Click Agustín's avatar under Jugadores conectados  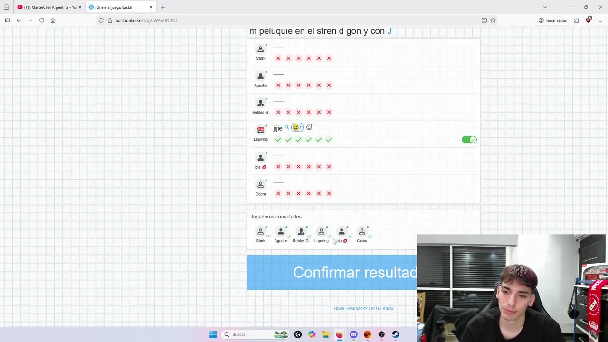point(281,232)
